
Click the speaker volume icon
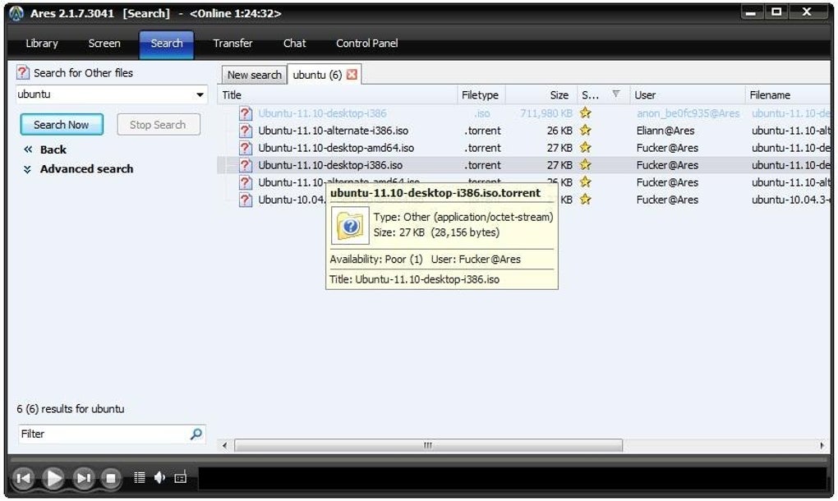[x=160, y=477]
